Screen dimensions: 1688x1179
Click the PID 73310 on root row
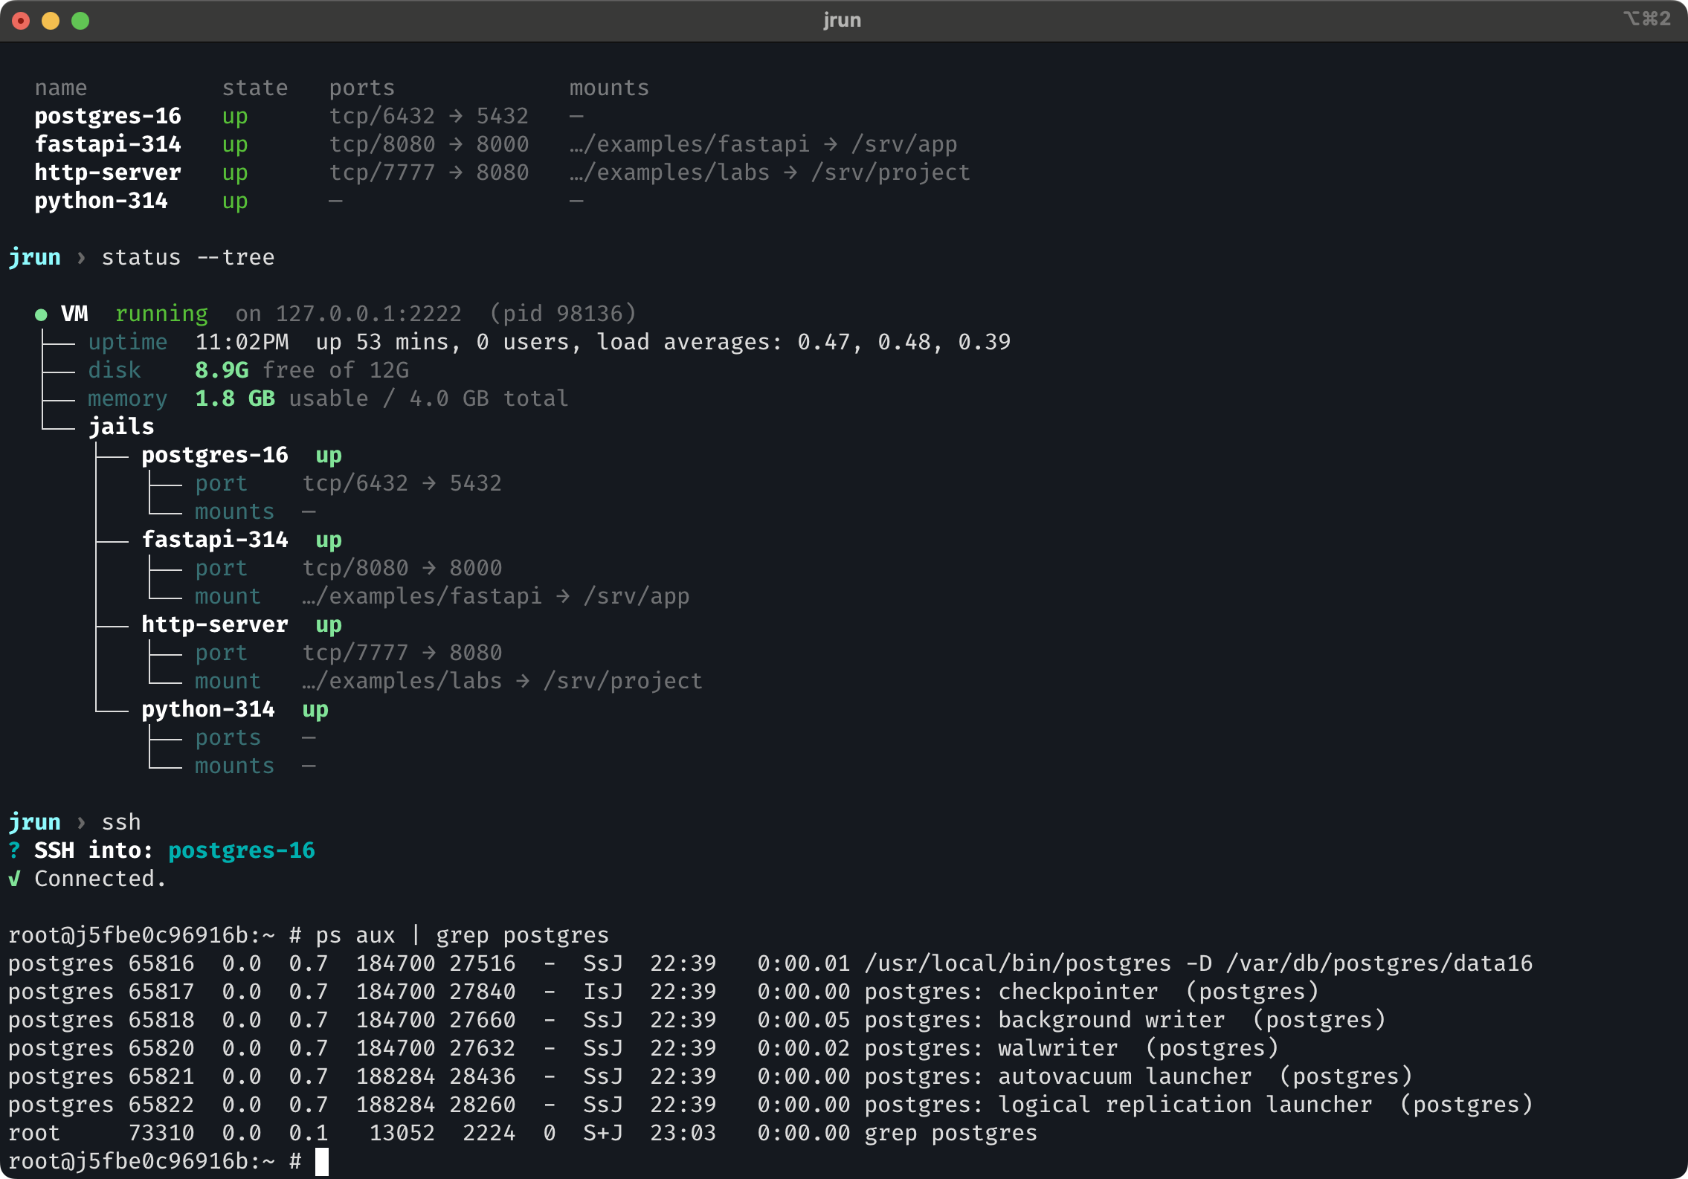161,1133
